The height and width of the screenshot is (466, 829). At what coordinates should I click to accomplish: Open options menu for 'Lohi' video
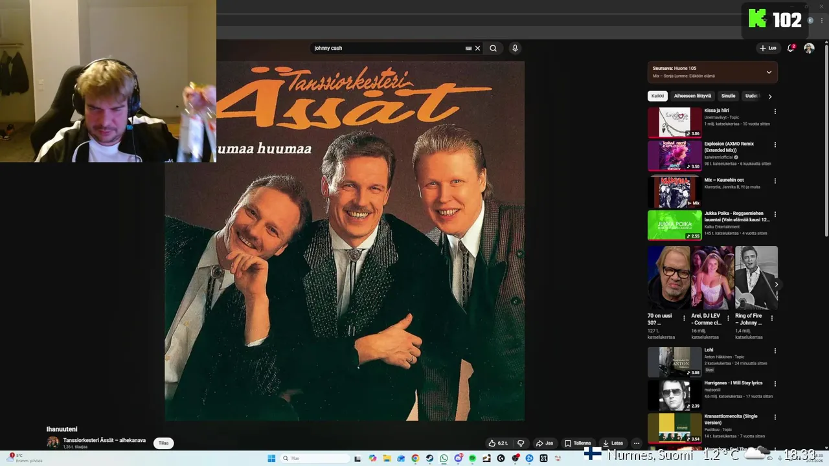coord(775,351)
